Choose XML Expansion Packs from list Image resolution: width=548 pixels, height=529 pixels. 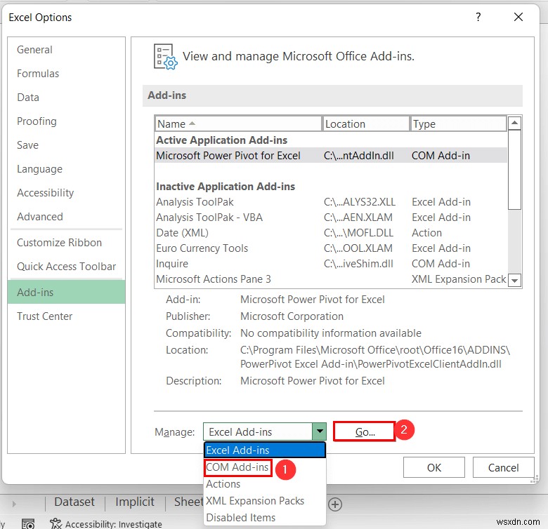(265, 501)
